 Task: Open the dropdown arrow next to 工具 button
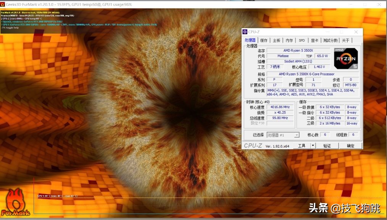pos(312,145)
